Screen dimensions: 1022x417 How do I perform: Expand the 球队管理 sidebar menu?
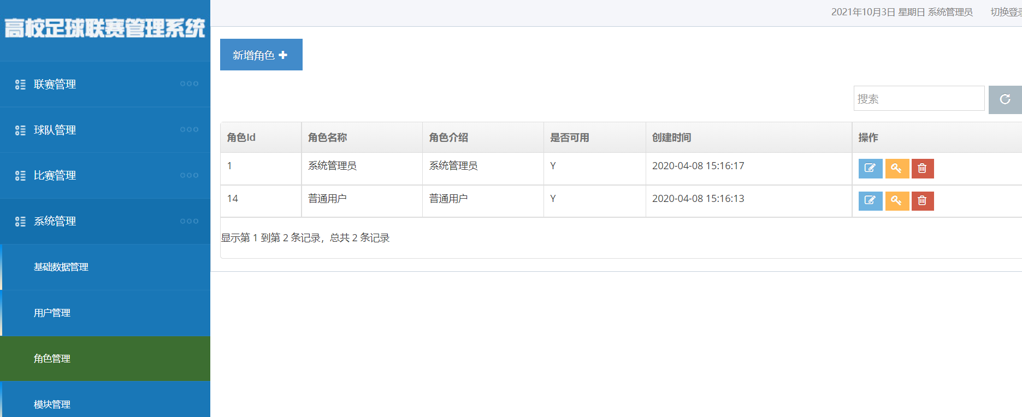[105, 130]
